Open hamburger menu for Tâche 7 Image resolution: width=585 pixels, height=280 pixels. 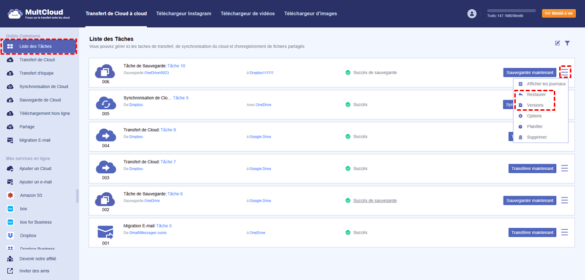[565, 168]
